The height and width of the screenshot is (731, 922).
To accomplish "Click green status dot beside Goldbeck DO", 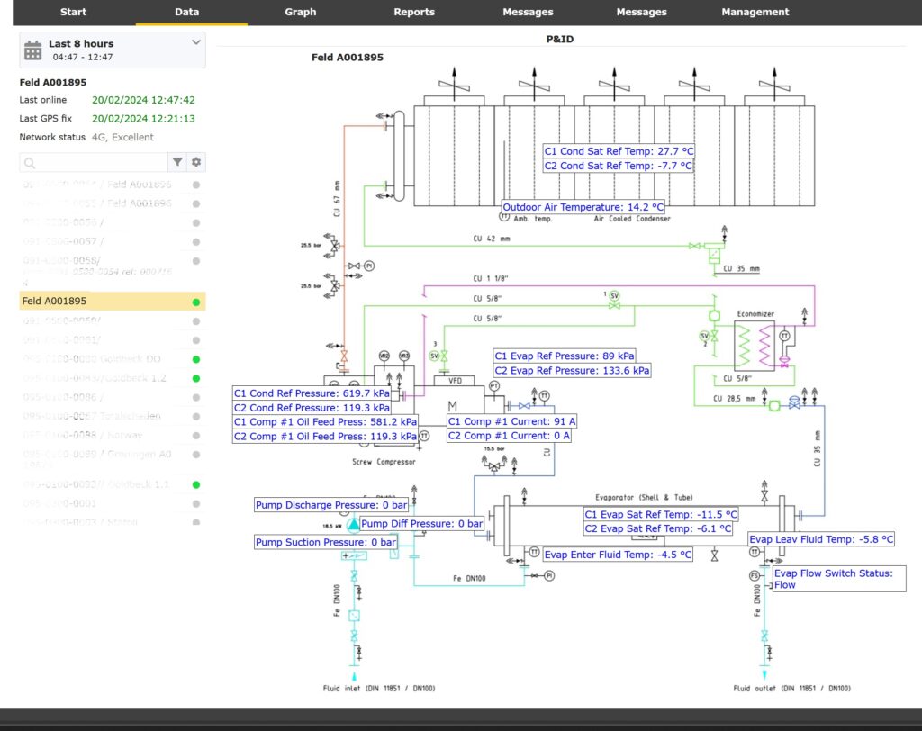I will tap(196, 359).
